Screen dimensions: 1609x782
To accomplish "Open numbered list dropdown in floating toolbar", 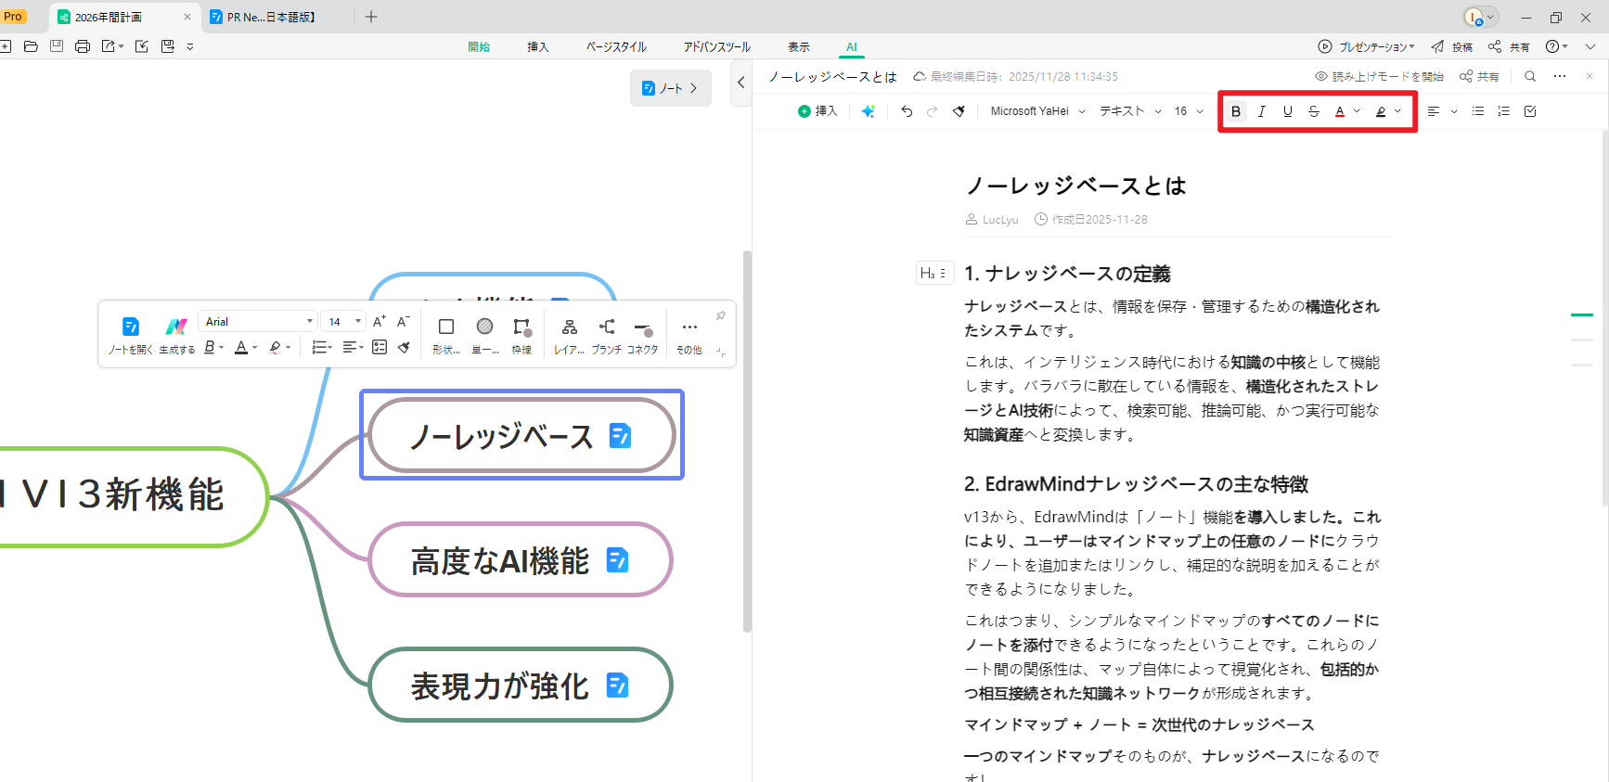I will 322,348.
